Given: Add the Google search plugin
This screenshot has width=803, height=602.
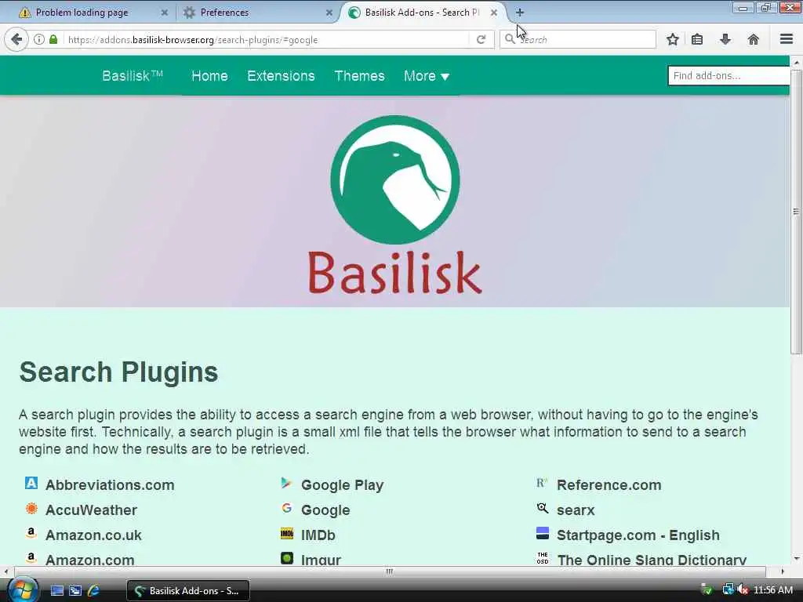Looking at the screenshot, I should (325, 510).
